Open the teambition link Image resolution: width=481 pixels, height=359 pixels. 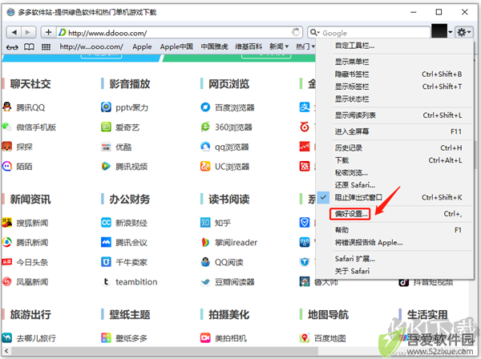coord(136,282)
